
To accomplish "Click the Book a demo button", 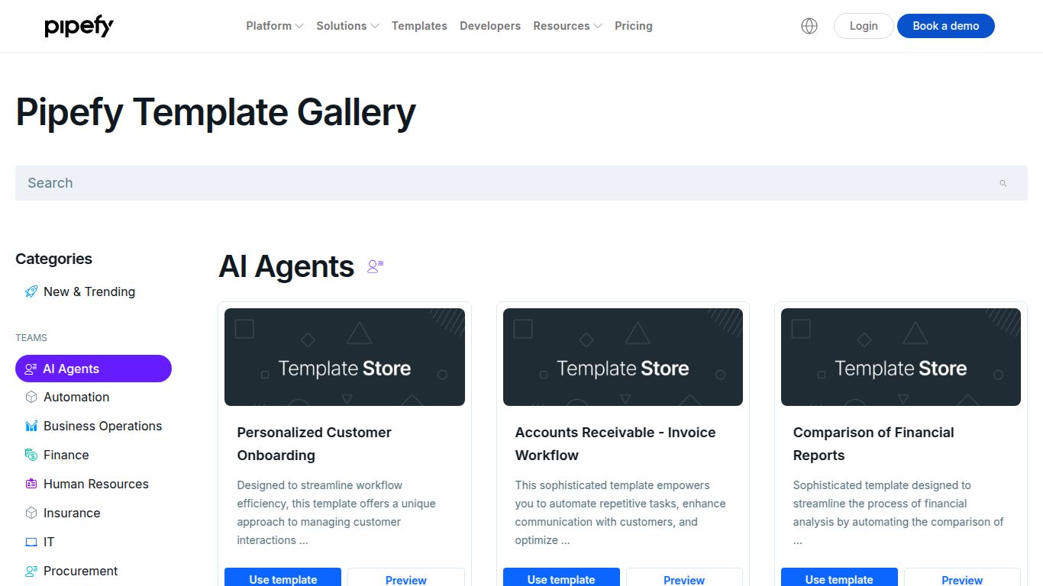I will 945,25.
